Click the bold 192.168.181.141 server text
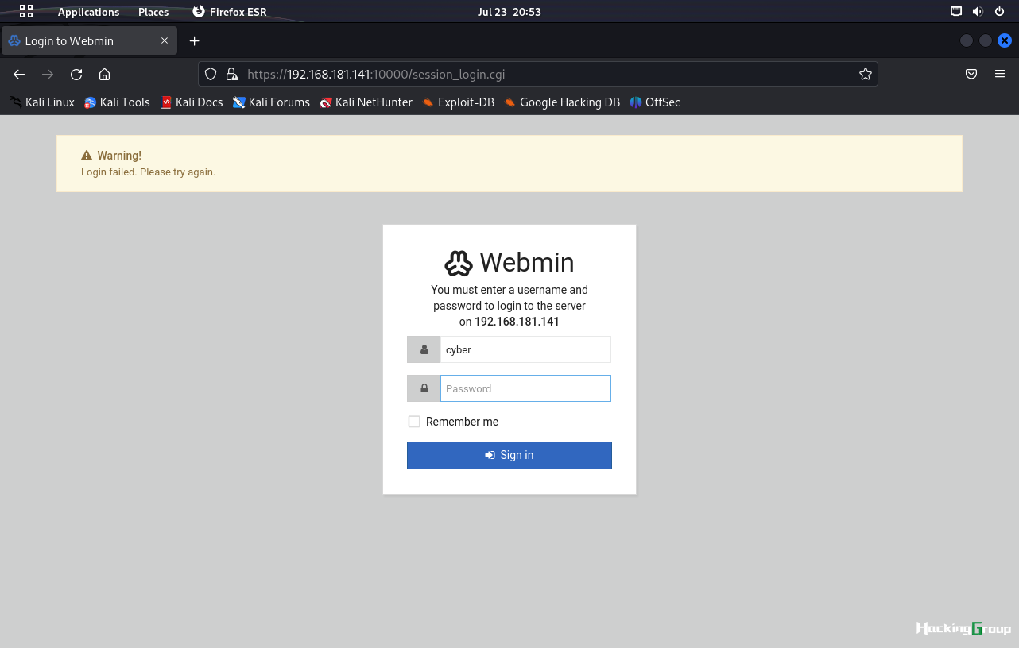This screenshot has height=648, width=1019. pyautogui.click(x=517, y=322)
